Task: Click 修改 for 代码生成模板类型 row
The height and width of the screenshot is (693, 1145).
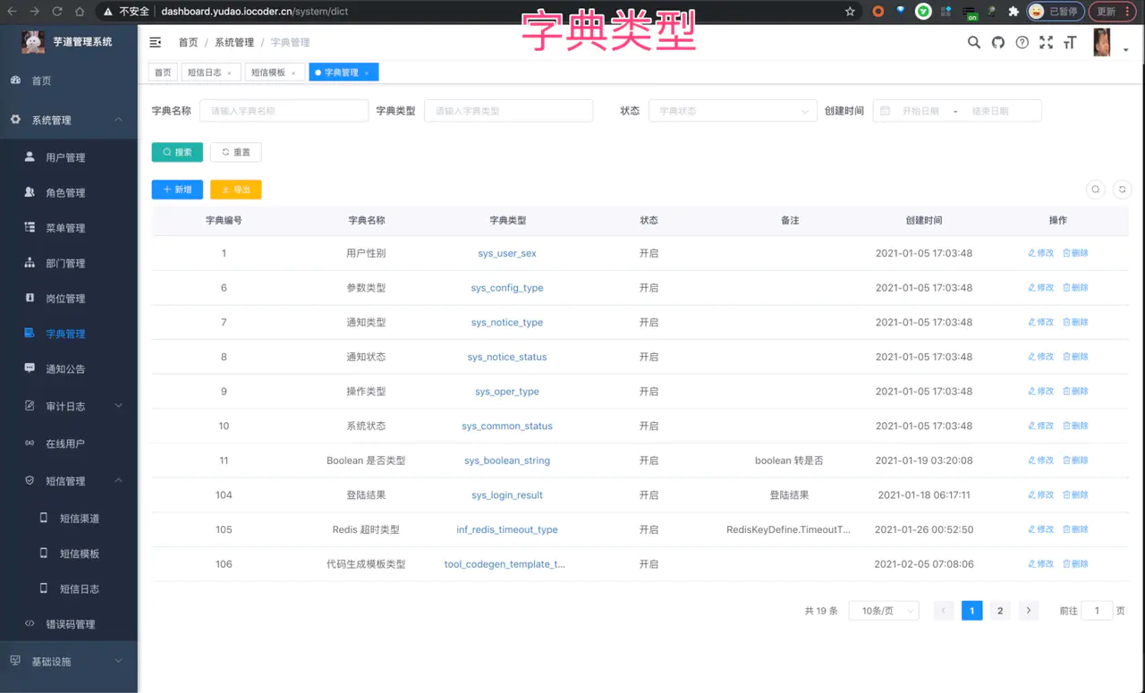Action: click(x=1041, y=564)
